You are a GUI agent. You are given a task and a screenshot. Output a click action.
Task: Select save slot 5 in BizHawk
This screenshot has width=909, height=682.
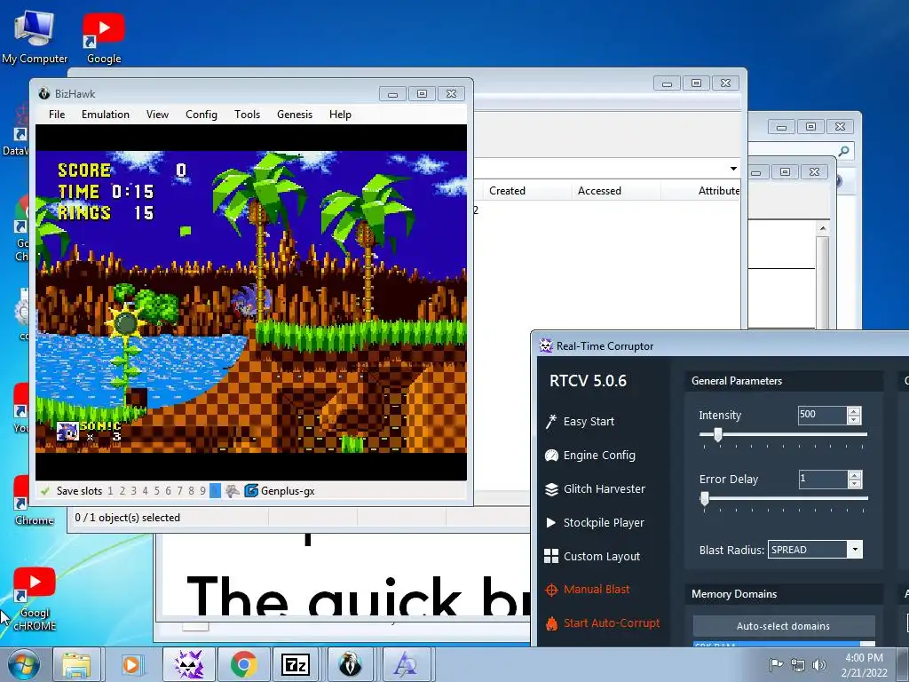[x=156, y=490]
